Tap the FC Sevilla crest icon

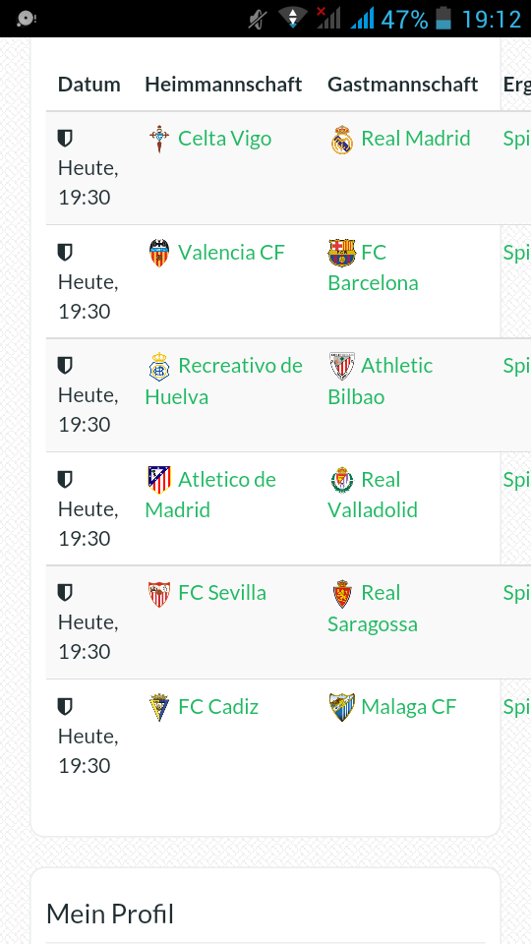click(159, 594)
